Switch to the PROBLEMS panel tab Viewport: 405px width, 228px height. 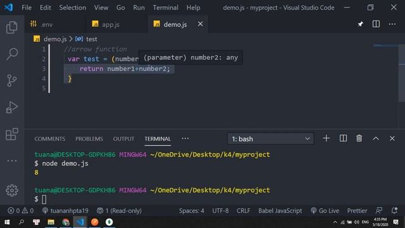click(x=89, y=139)
